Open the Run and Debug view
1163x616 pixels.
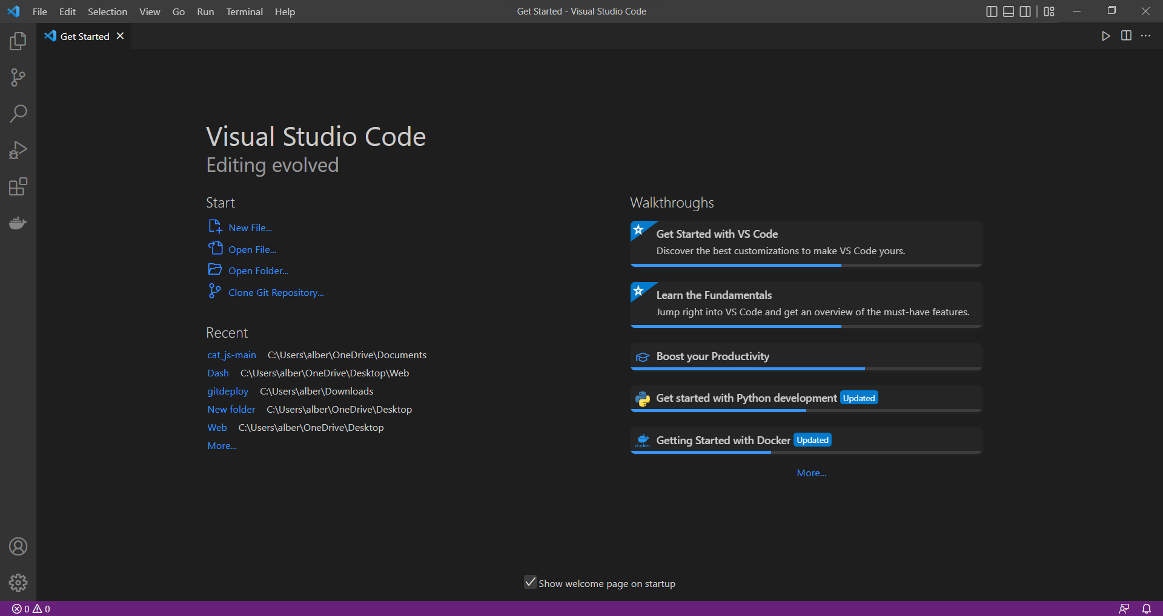coord(18,150)
